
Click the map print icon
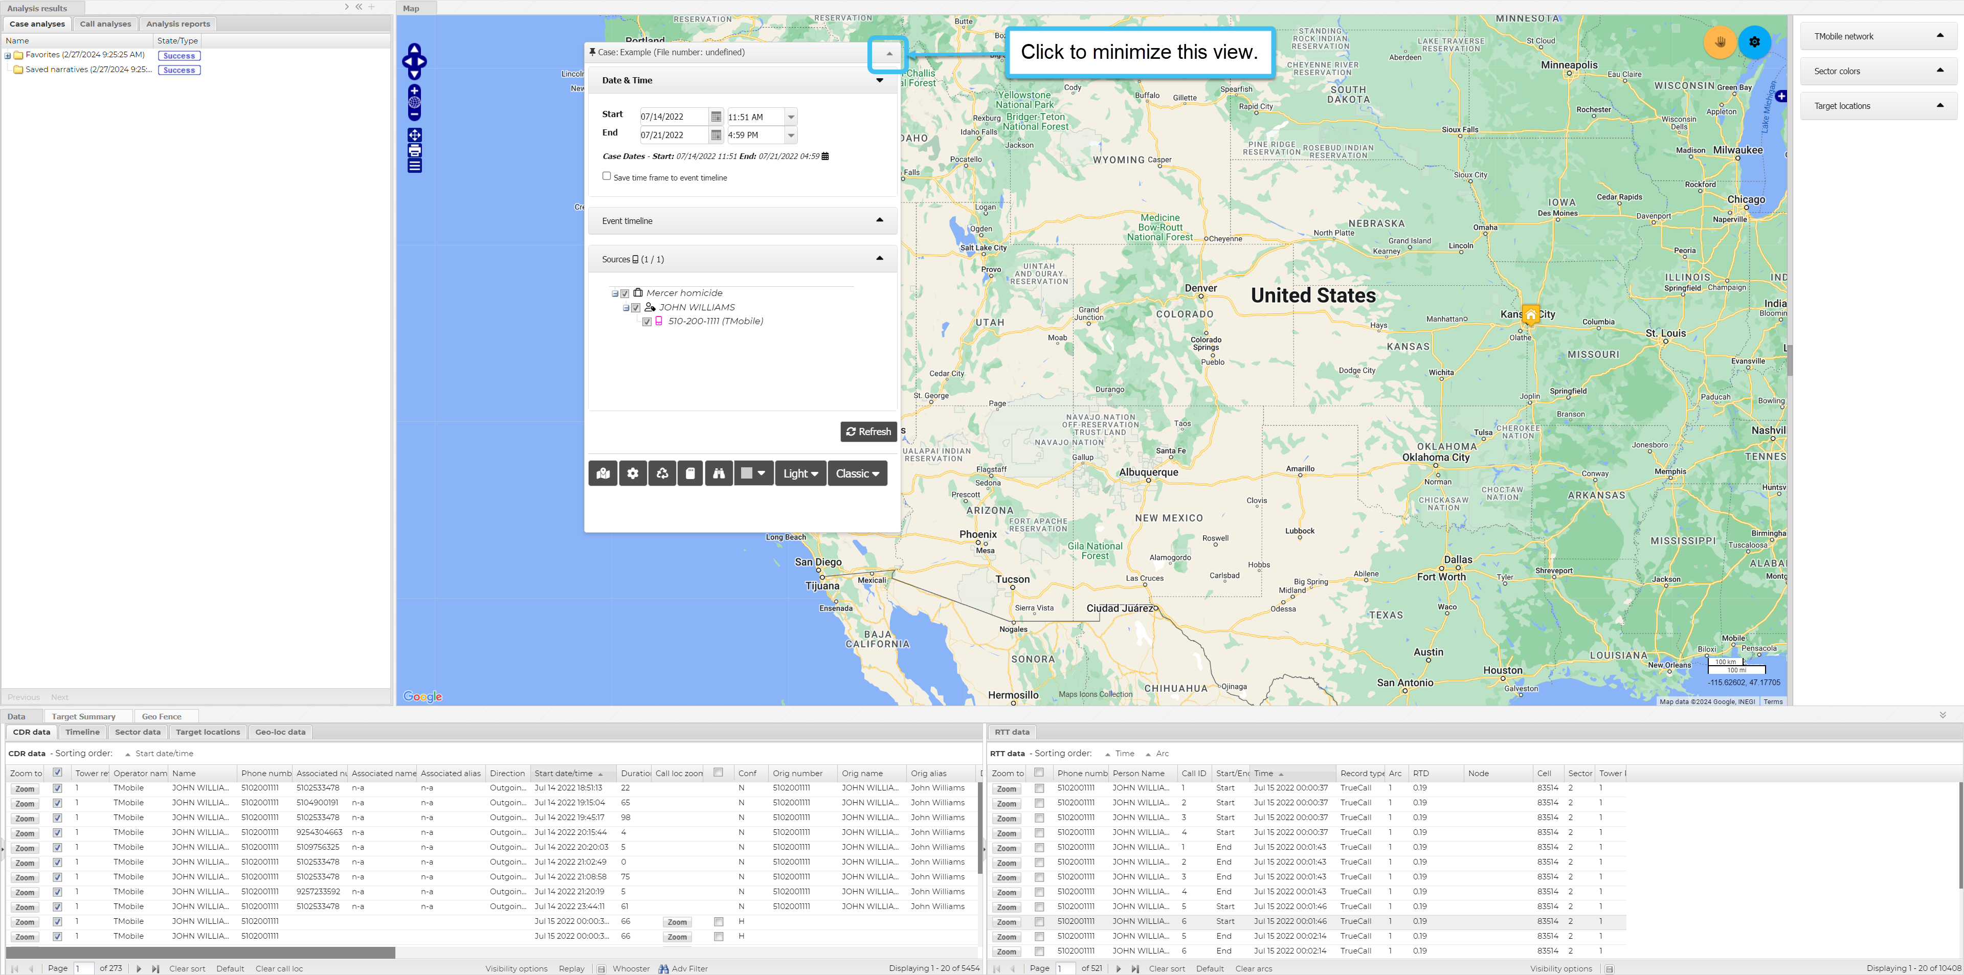[x=415, y=151]
